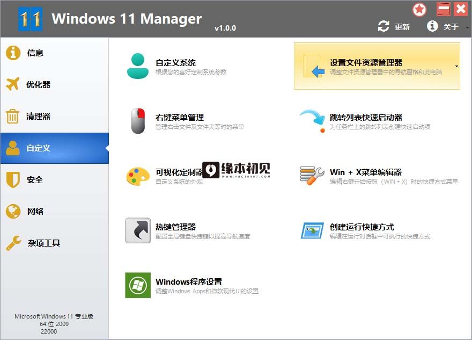Click the 信息 info icon in sidebar
The height and width of the screenshot is (340, 472).
[x=13, y=53]
